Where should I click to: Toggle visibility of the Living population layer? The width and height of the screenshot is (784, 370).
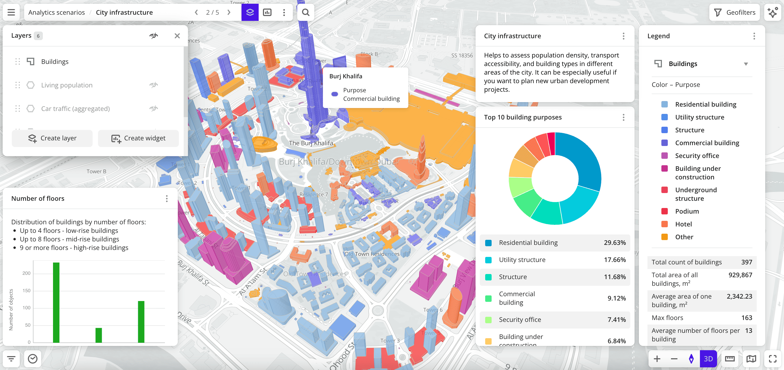pos(154,85)
